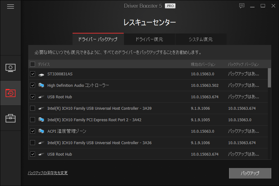
Task: Open バックアップの保存先を変更 link
Action: coord(48,173)
